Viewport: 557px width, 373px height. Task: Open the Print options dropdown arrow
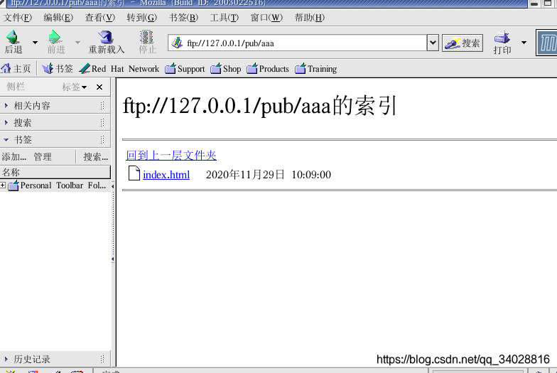pos(524,43)
